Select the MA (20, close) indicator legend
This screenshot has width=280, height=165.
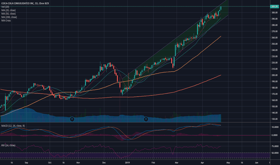click(x=8, y=10)
